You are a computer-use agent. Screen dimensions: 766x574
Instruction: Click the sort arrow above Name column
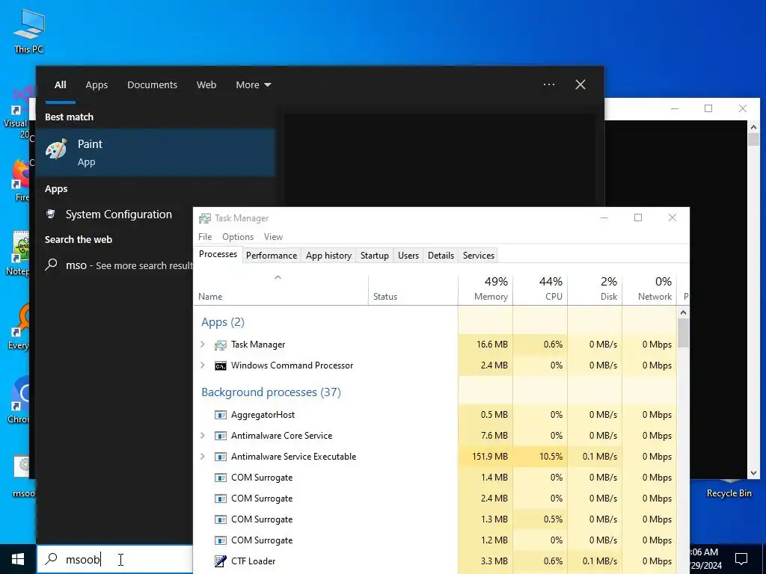coord(278,277)
